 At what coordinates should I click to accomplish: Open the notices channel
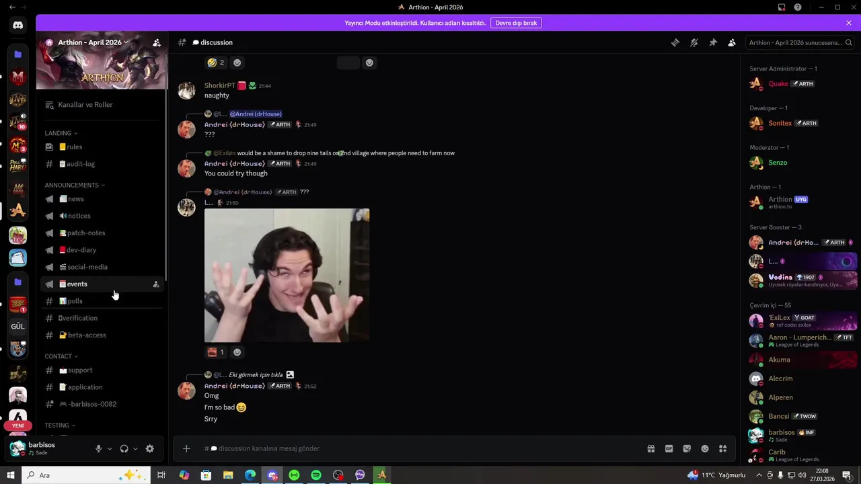[102, 216]
